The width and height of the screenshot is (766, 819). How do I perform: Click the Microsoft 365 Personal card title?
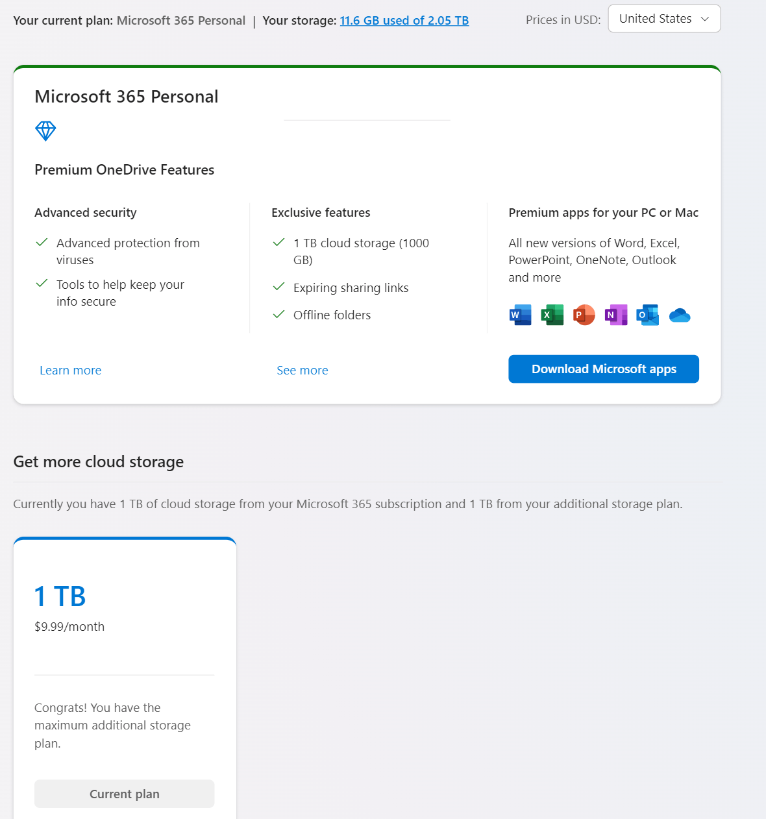tap(127, 97)
